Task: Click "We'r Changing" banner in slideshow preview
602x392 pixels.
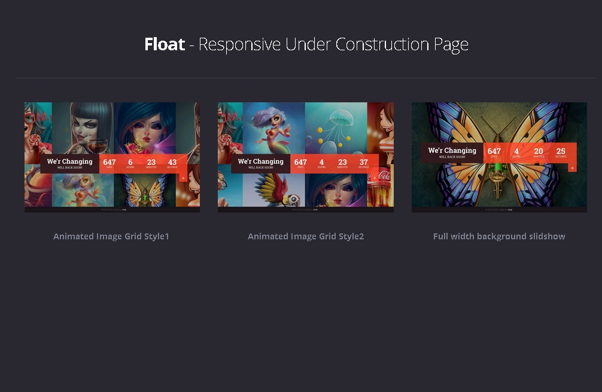Action: click(452, 153)
